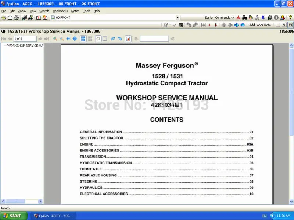Open the 00 FRONT document dropdown
This screenshot has height=220, width=294.
click(x=178, y=18)
